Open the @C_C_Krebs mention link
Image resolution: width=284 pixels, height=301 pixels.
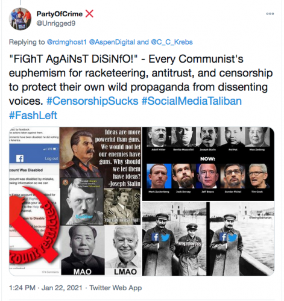click(172, 42)
